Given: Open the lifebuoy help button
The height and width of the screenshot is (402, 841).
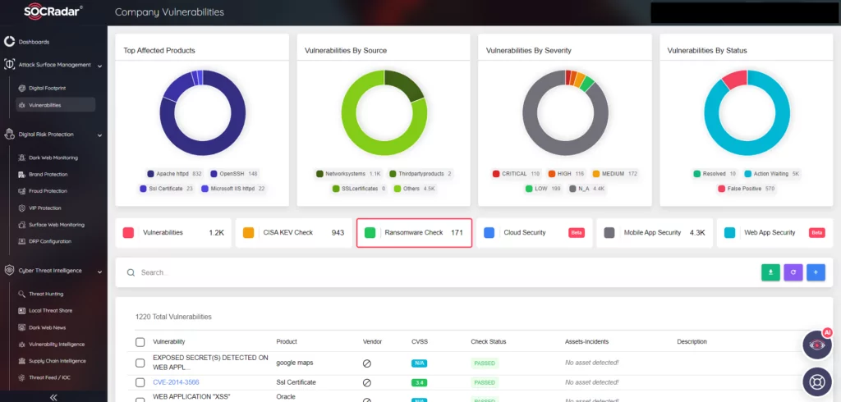Looking at the screenshot, I should pos(817,381).
